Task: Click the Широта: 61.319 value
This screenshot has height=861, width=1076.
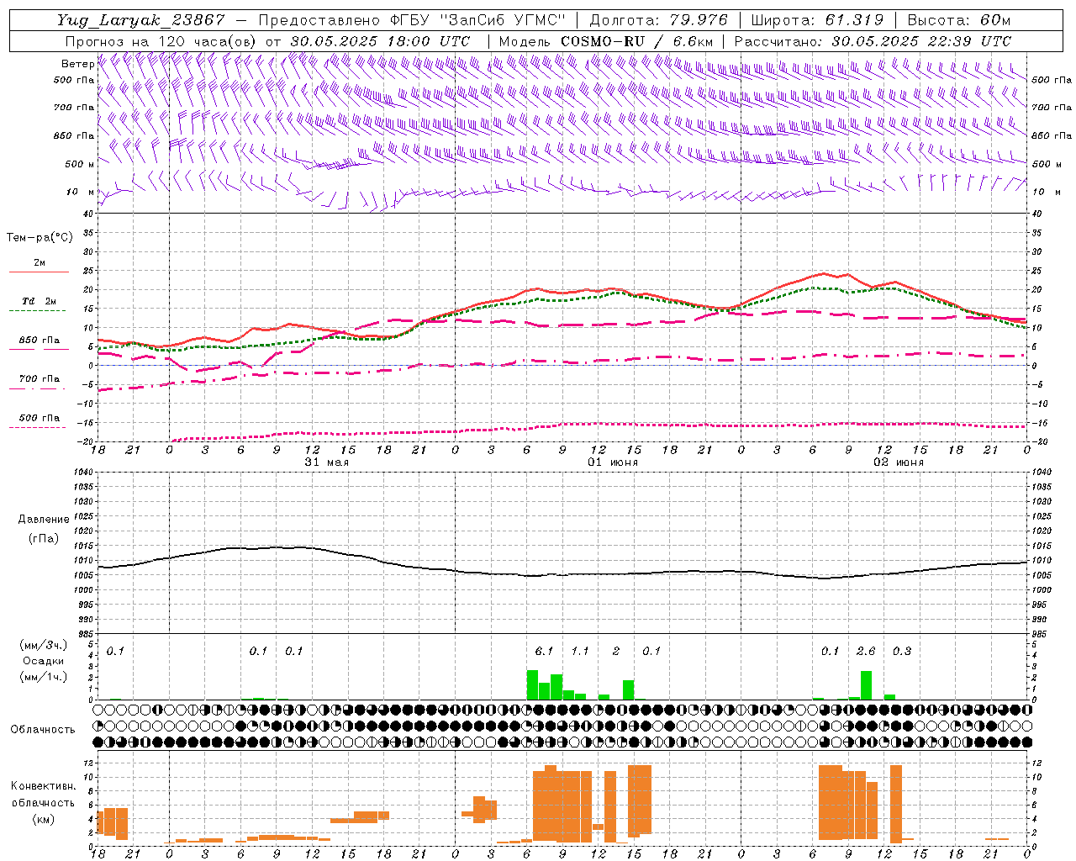Action: pyautogui.click(x=817, y=20)
